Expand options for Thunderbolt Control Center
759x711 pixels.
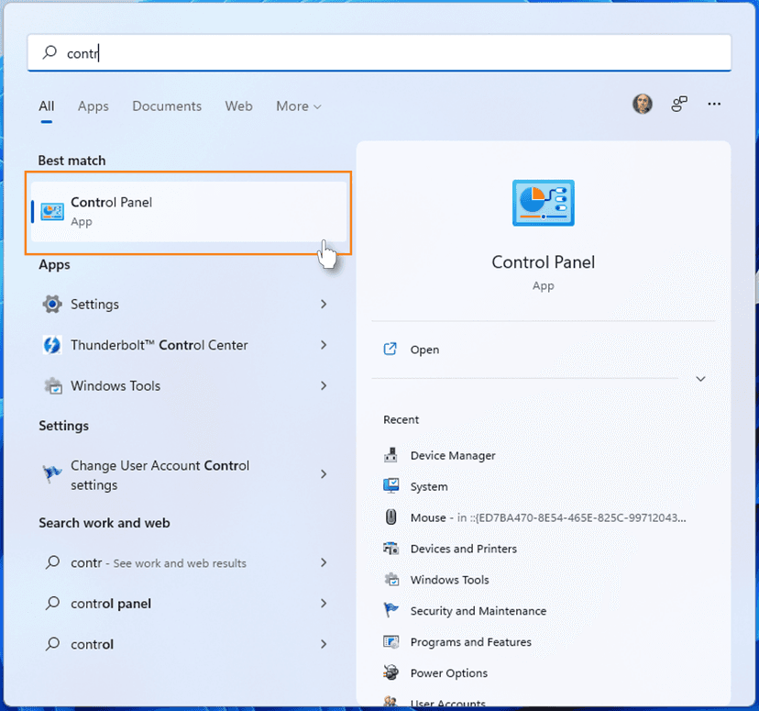[324, 345]
